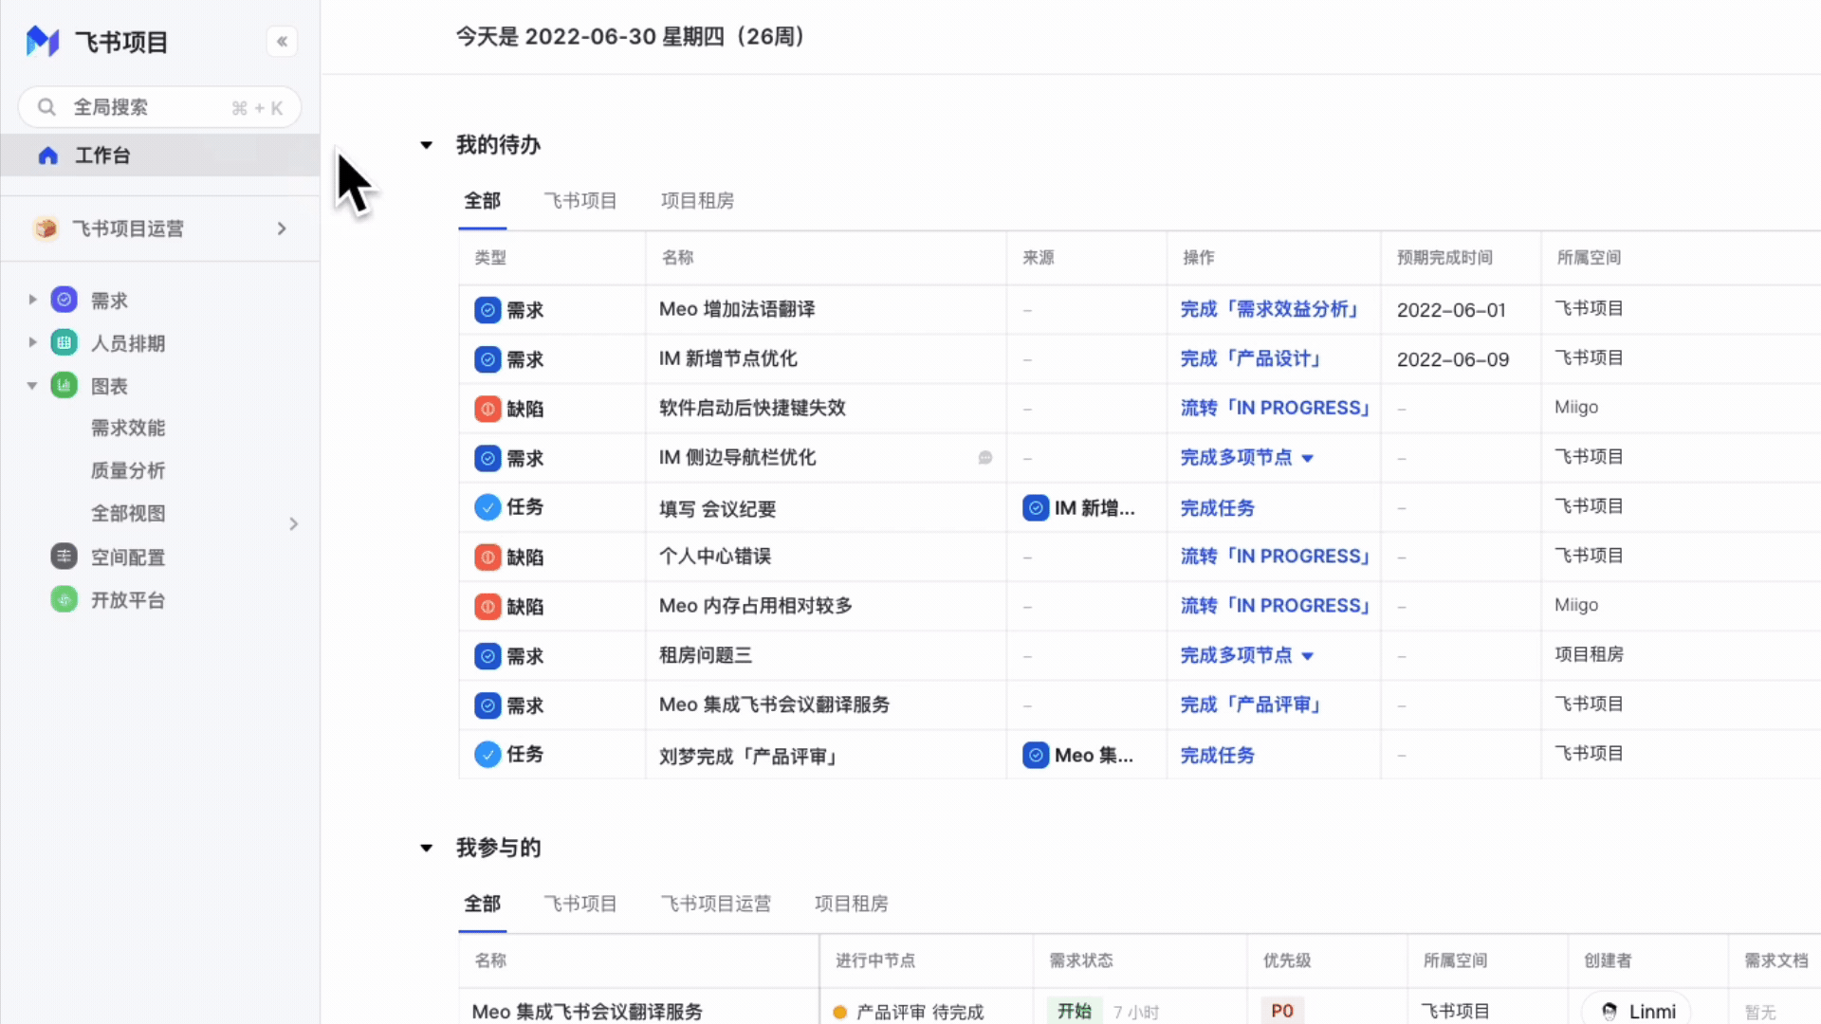Open the row named Meo 增加法语翻译
The width and height of the screenshot is (1821, 1024).
(x=737, y=309)
